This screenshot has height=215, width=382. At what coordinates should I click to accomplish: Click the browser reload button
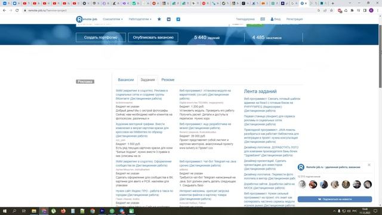click(x=17, y=11)
